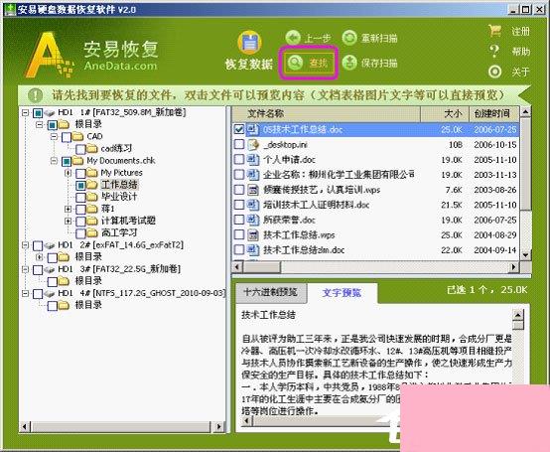Click the 技术工作总结.wps file icon
Screen dimensions: 550x452
tap(253, 234)
